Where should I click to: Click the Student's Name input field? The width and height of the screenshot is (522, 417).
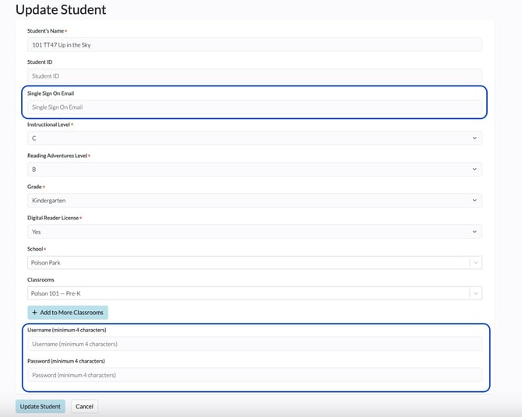(x=254, y=45)
